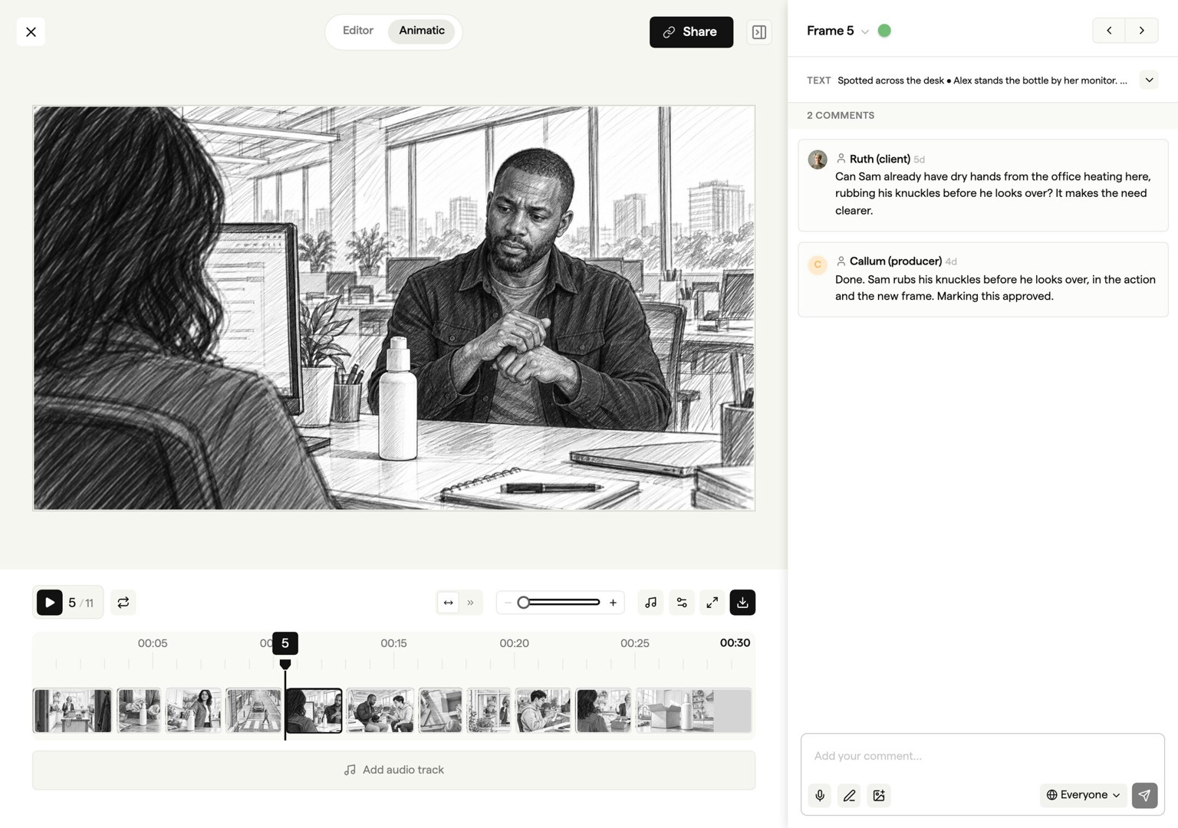Click the name Callum (producer)
This screenshot has height=828, width=1178.
(896, 261)
